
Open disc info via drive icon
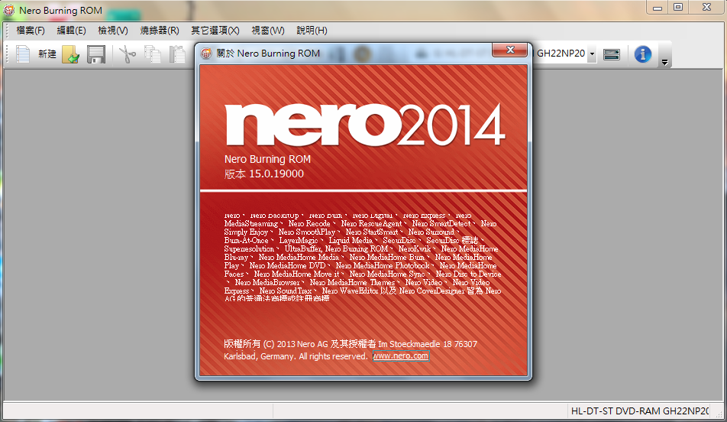[x=612, y=55]
